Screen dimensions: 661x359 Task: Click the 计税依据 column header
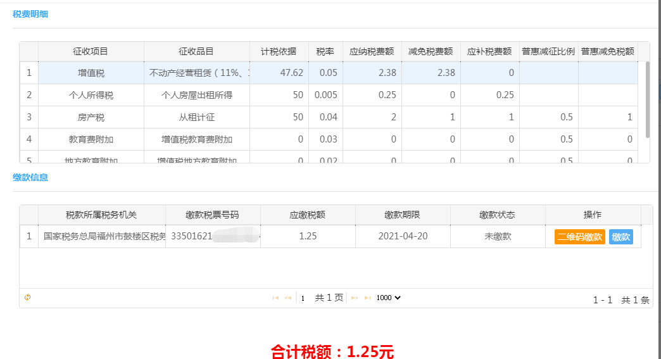coord(279,51)
